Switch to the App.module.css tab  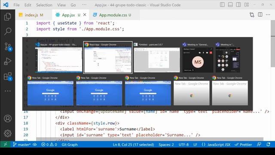(113, 15)
